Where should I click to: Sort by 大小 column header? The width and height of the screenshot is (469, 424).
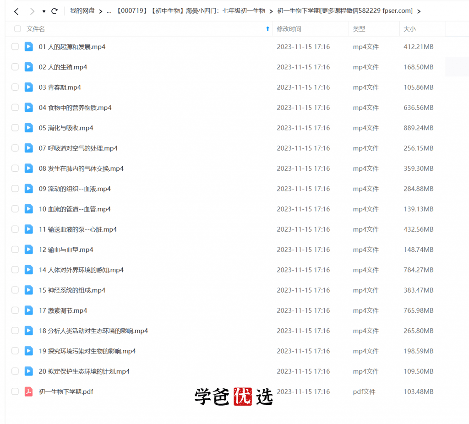410,29
